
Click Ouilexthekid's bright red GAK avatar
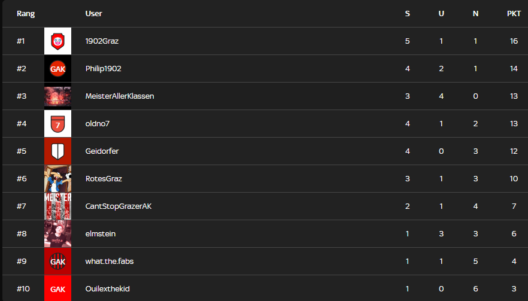[57, 288]
